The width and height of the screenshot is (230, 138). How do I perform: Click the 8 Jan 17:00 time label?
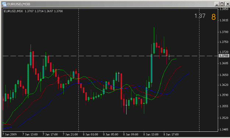(x=171, y=134)
